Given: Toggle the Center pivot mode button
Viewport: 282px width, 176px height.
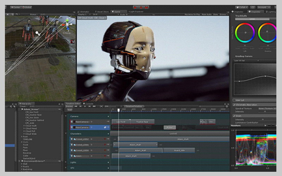Looking at the screenshot, I should point(16,7).
